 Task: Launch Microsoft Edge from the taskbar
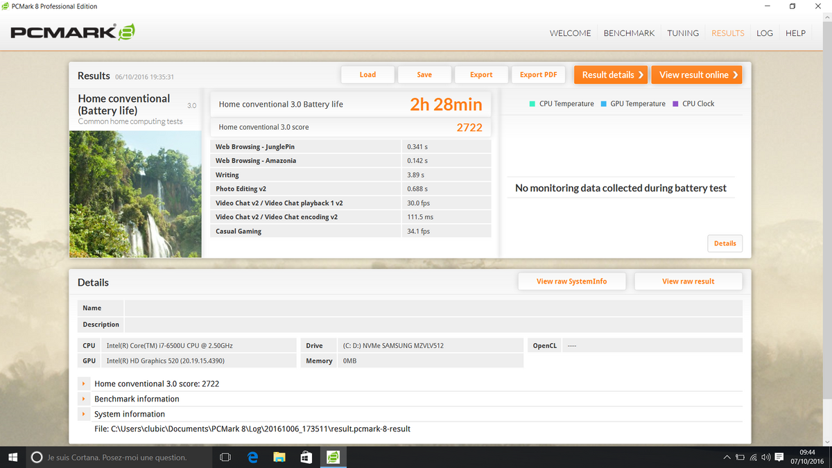pos(253,458)
